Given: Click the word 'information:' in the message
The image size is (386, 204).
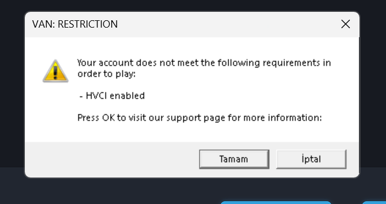Looking at the screenshot, I should (x=295, y=118).
